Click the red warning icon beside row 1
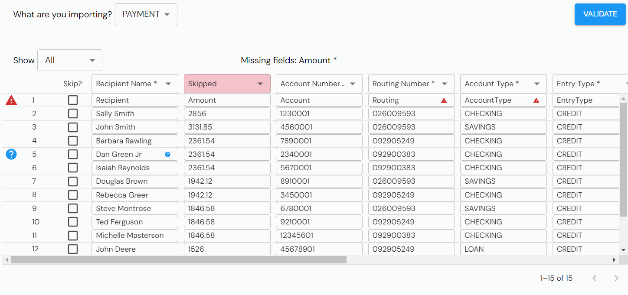Screen dimensions: 628x295 11,100
